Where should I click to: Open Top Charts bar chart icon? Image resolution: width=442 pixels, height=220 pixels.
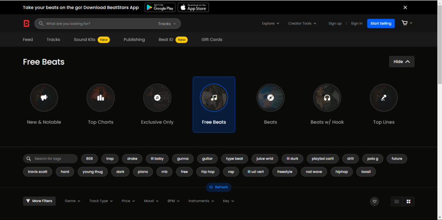pos(101,98)
